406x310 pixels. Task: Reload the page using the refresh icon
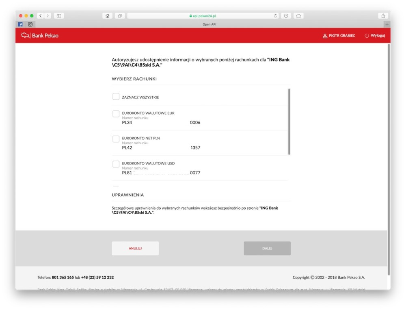tap(275, 16)
